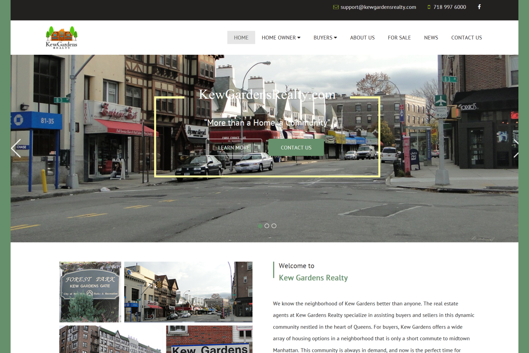Expand the Buyers dropdown menu
This screenshot has width=529, height=353.
[325, 38]
